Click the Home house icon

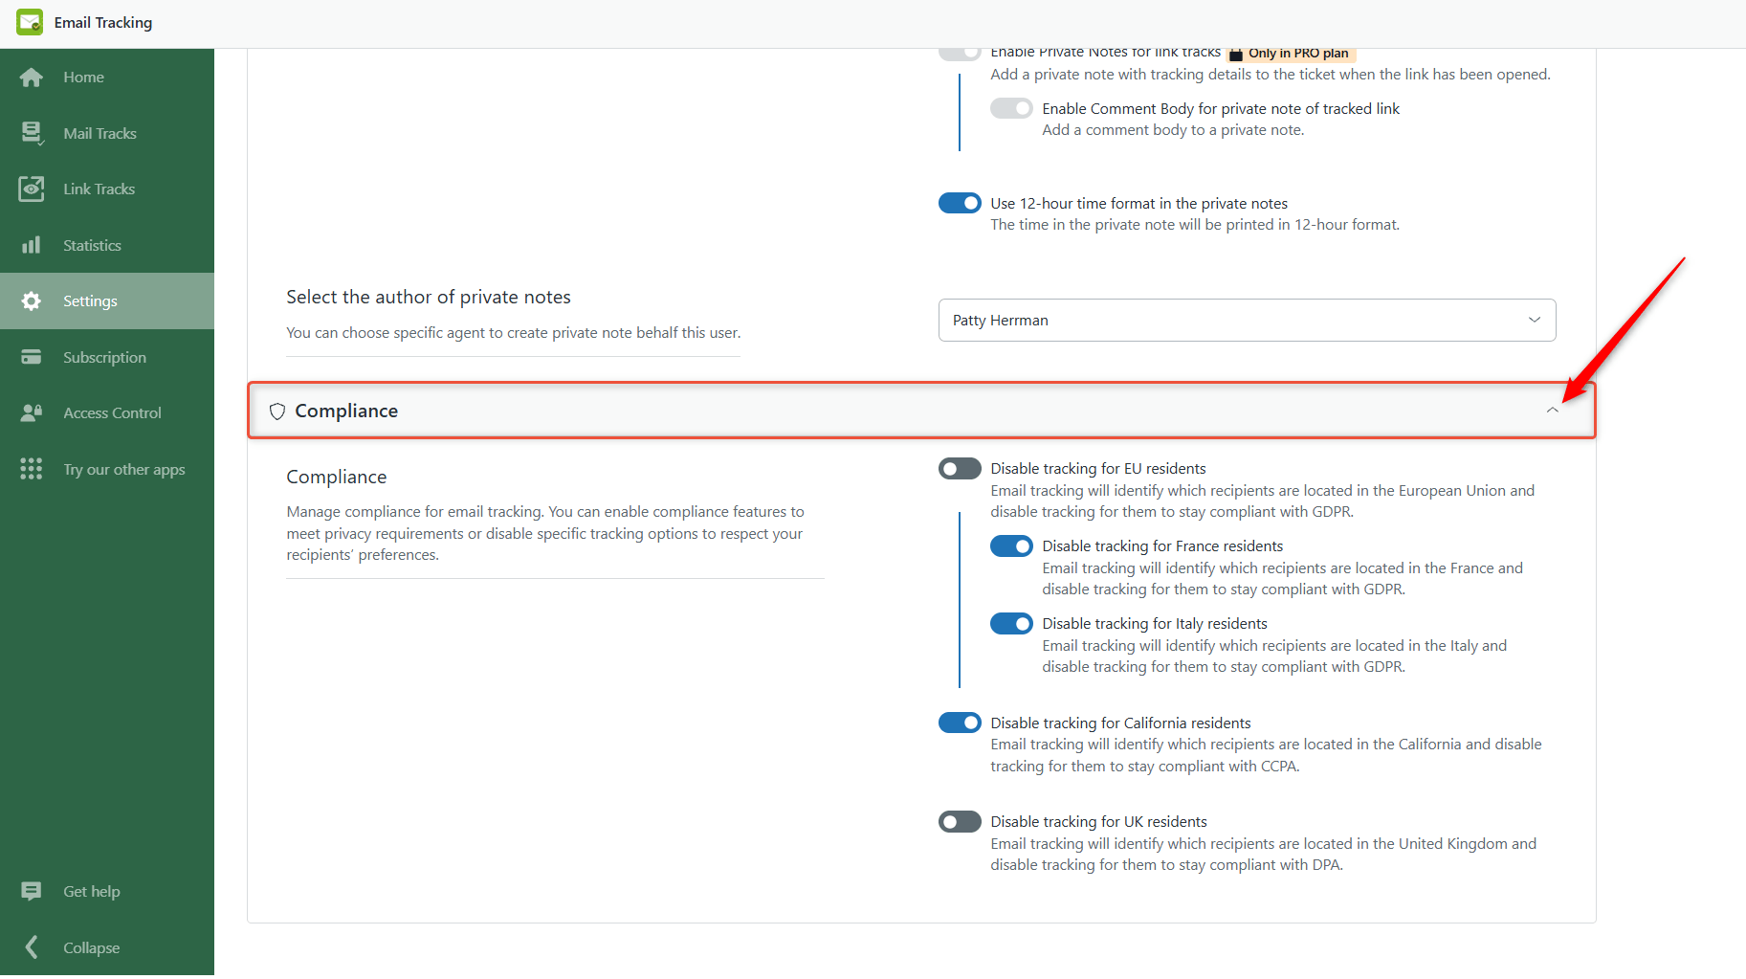[x=32, y=78]
